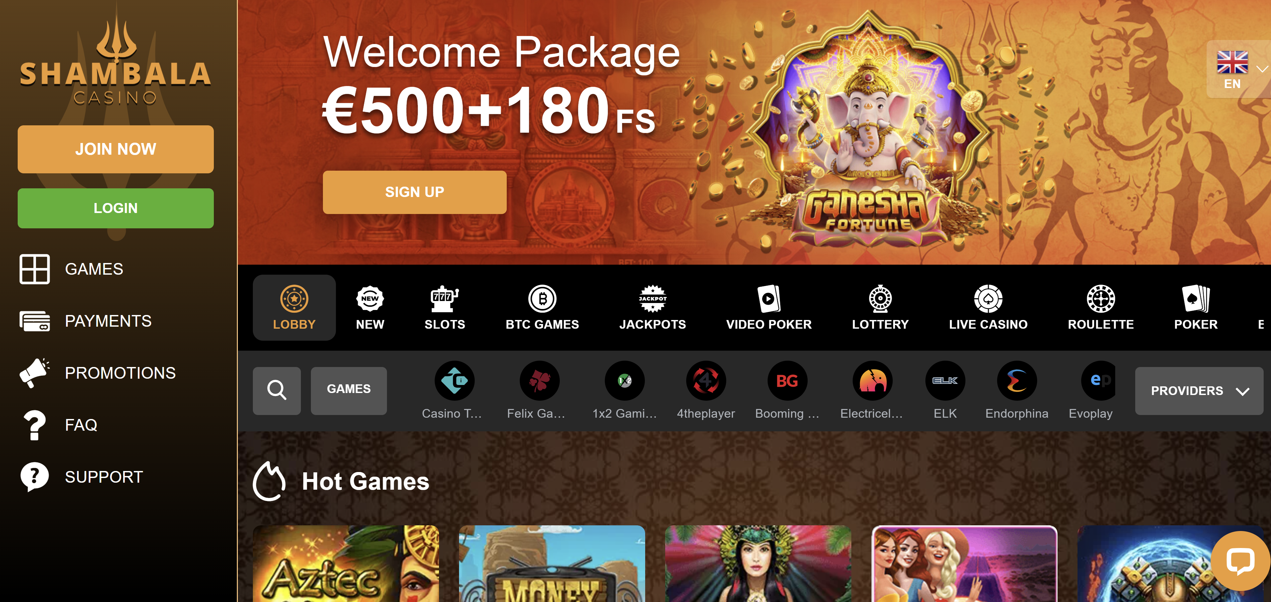Select the Casino Technology provider icon
Viewport: 1271px width, 602px height.
[454, 380]
